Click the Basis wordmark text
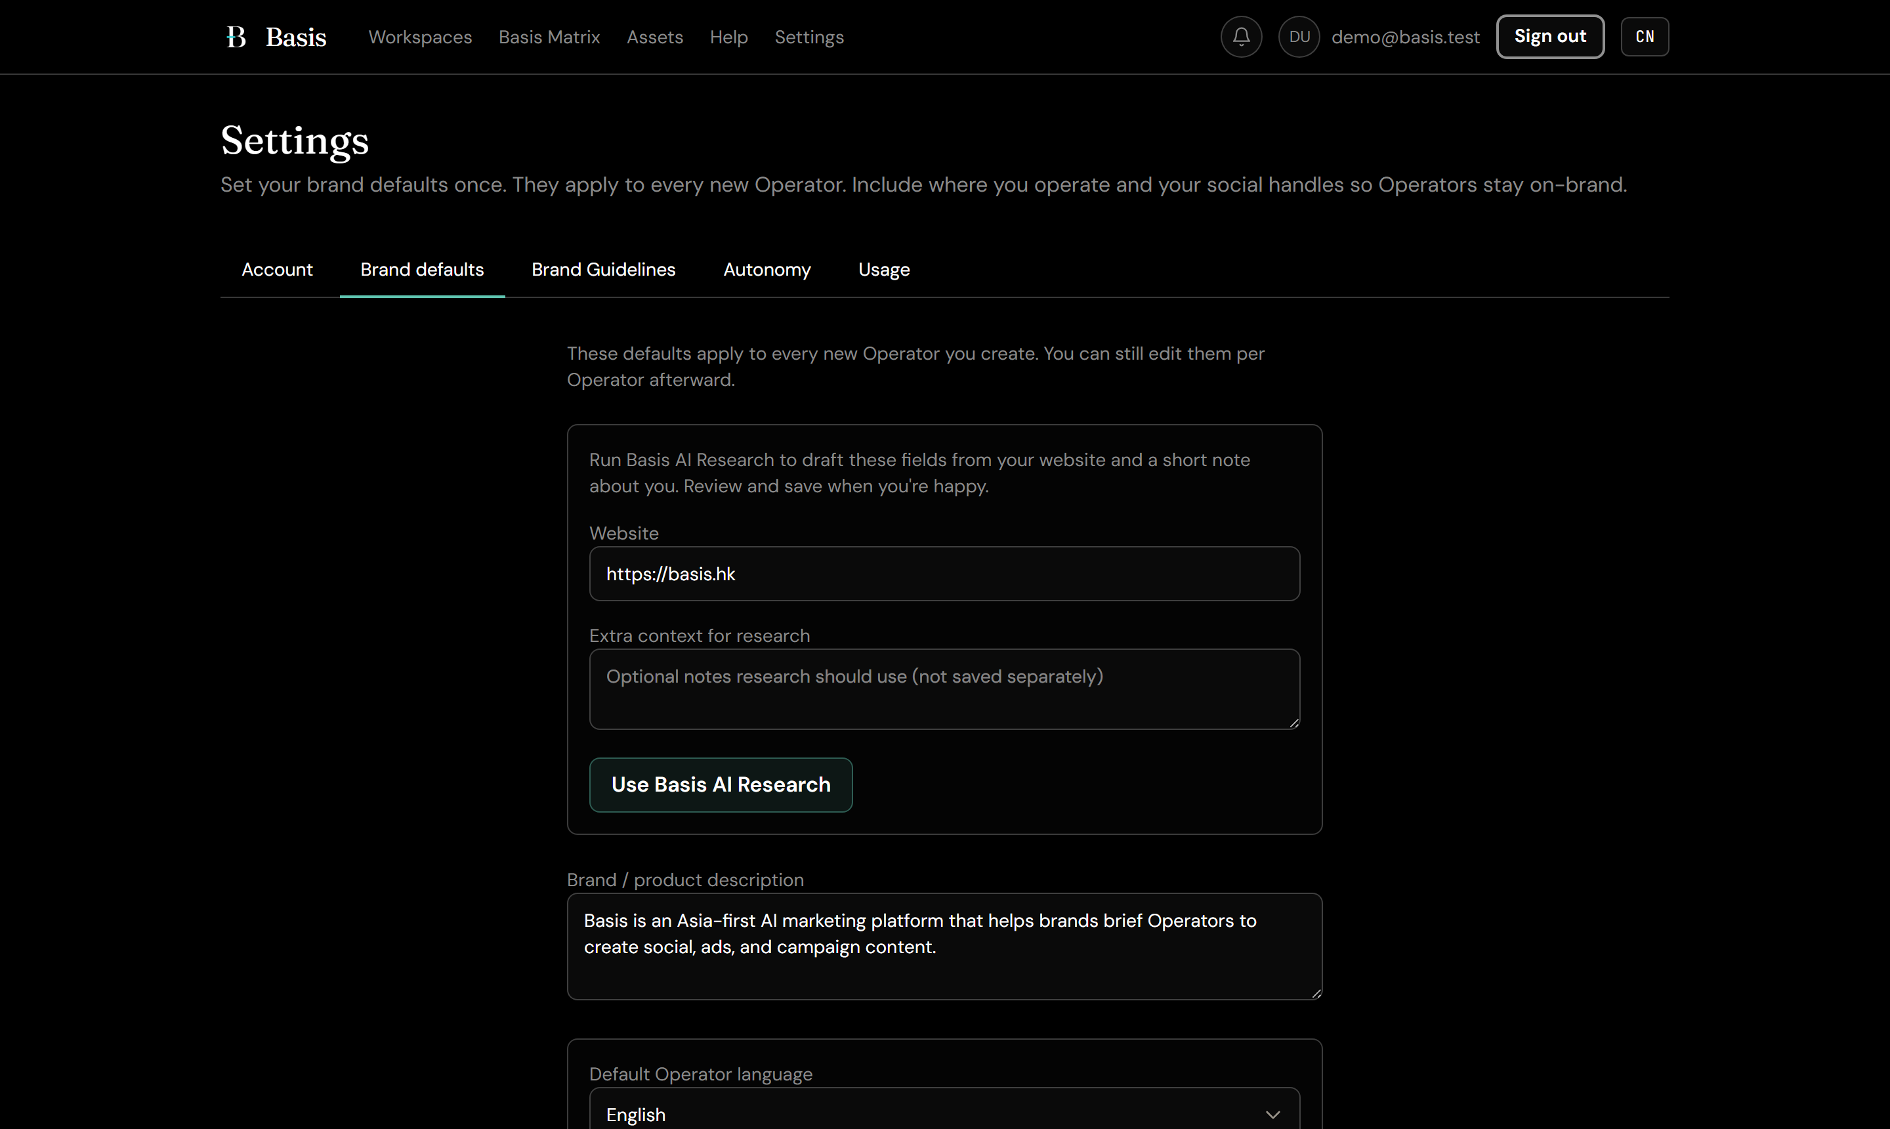Viewport: 1890px width, 1129px height. coord(296,37)
